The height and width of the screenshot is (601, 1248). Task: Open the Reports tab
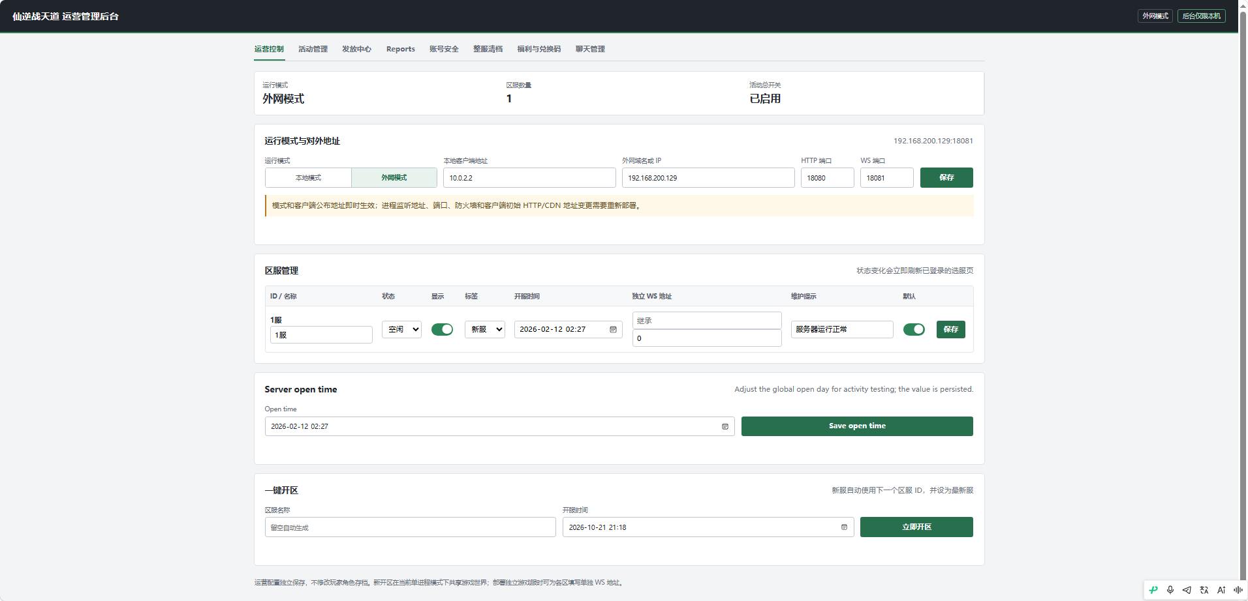401,49
